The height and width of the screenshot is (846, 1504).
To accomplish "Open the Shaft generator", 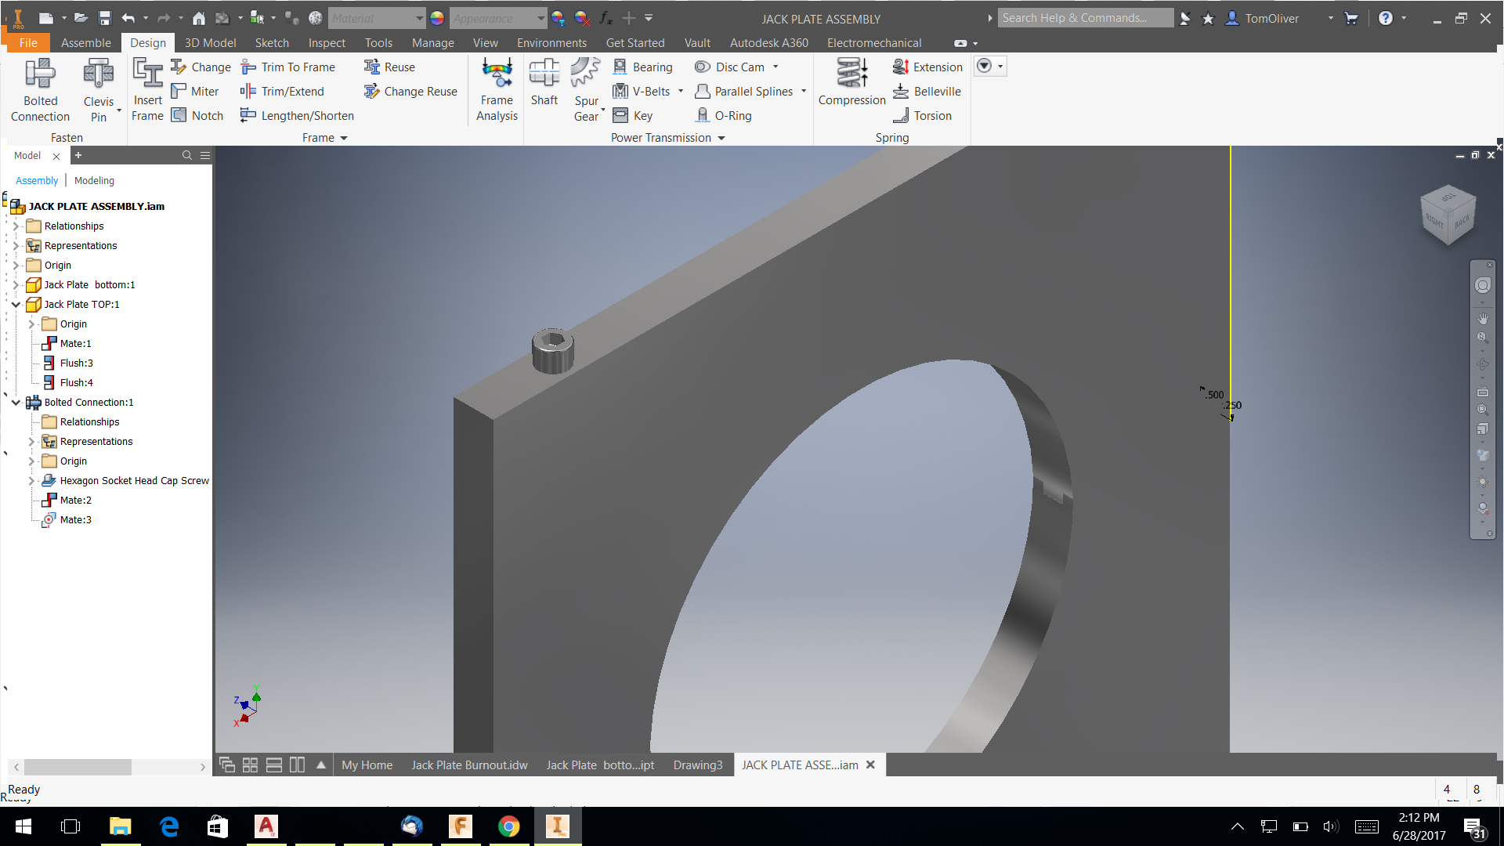I will 544,82.
